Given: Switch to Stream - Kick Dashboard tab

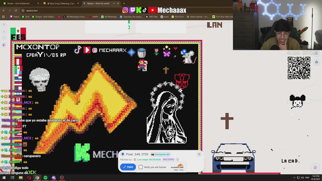Looking at the screenshot, I should pyautogui.click(x=21, y=4).
